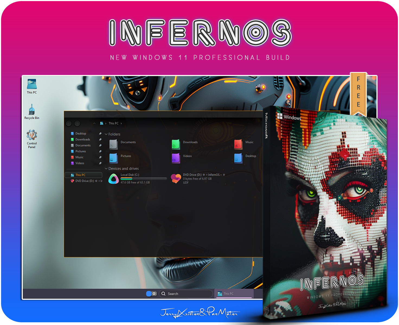Click '0 bytes free of 6.97 GB' text
The image size is (399, 325).
pyautogui.click(x=197, y=179)
